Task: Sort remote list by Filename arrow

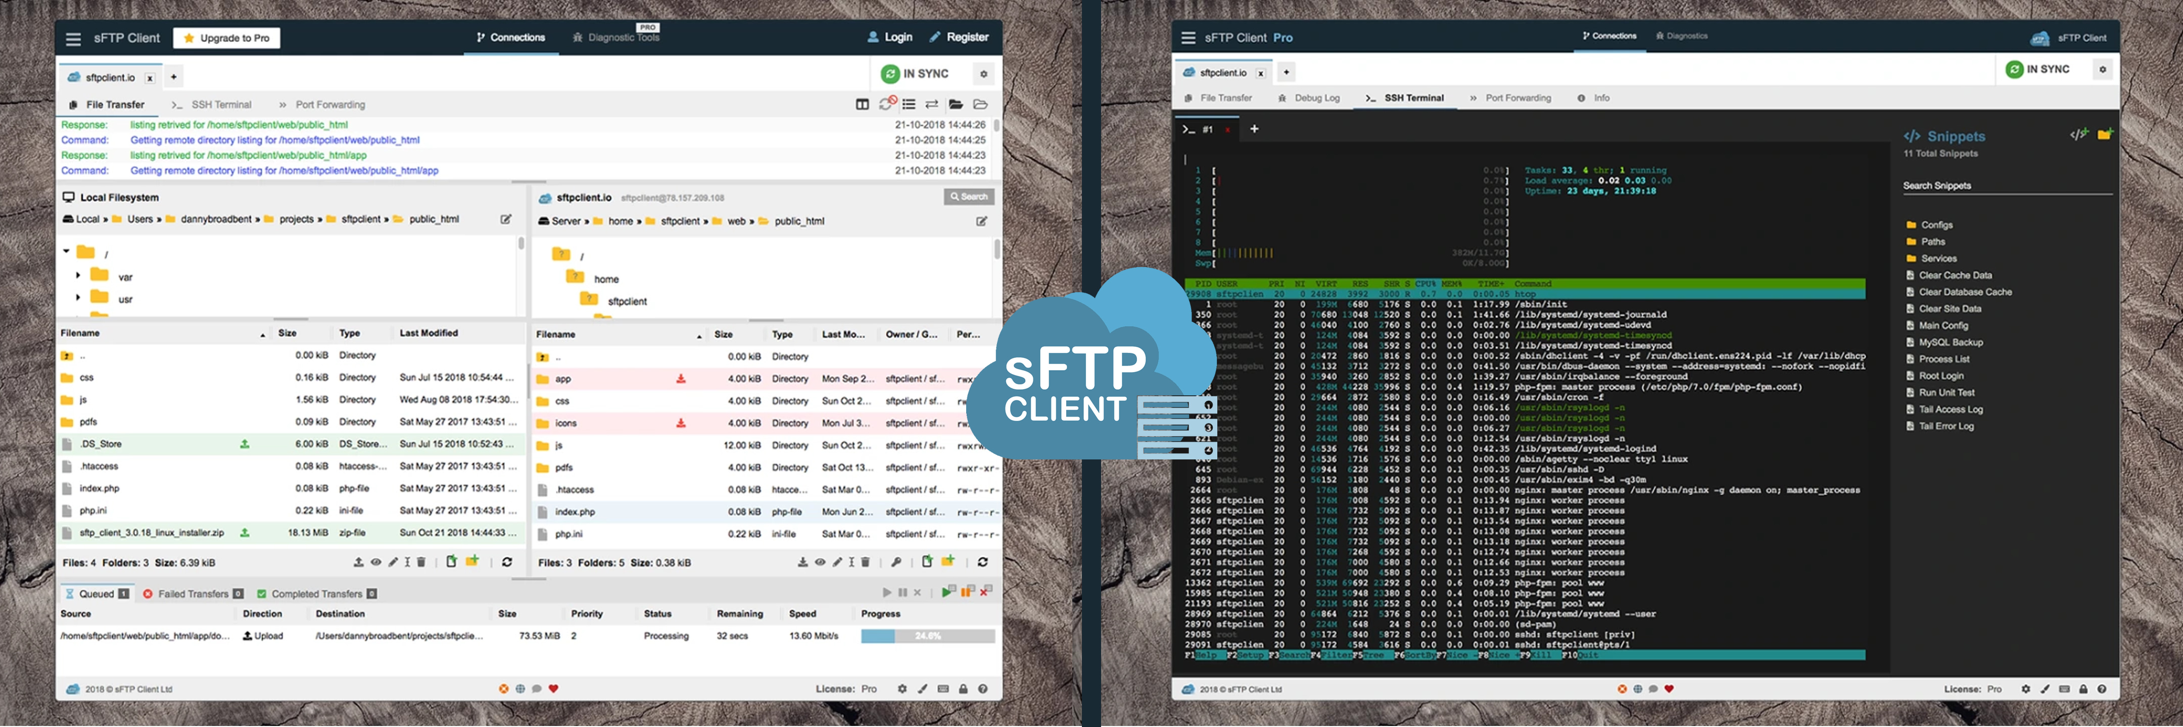Action: 699,337
